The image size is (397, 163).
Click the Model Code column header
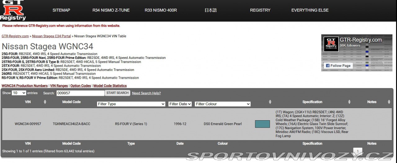pyautogui.click(x=71, y=102)
